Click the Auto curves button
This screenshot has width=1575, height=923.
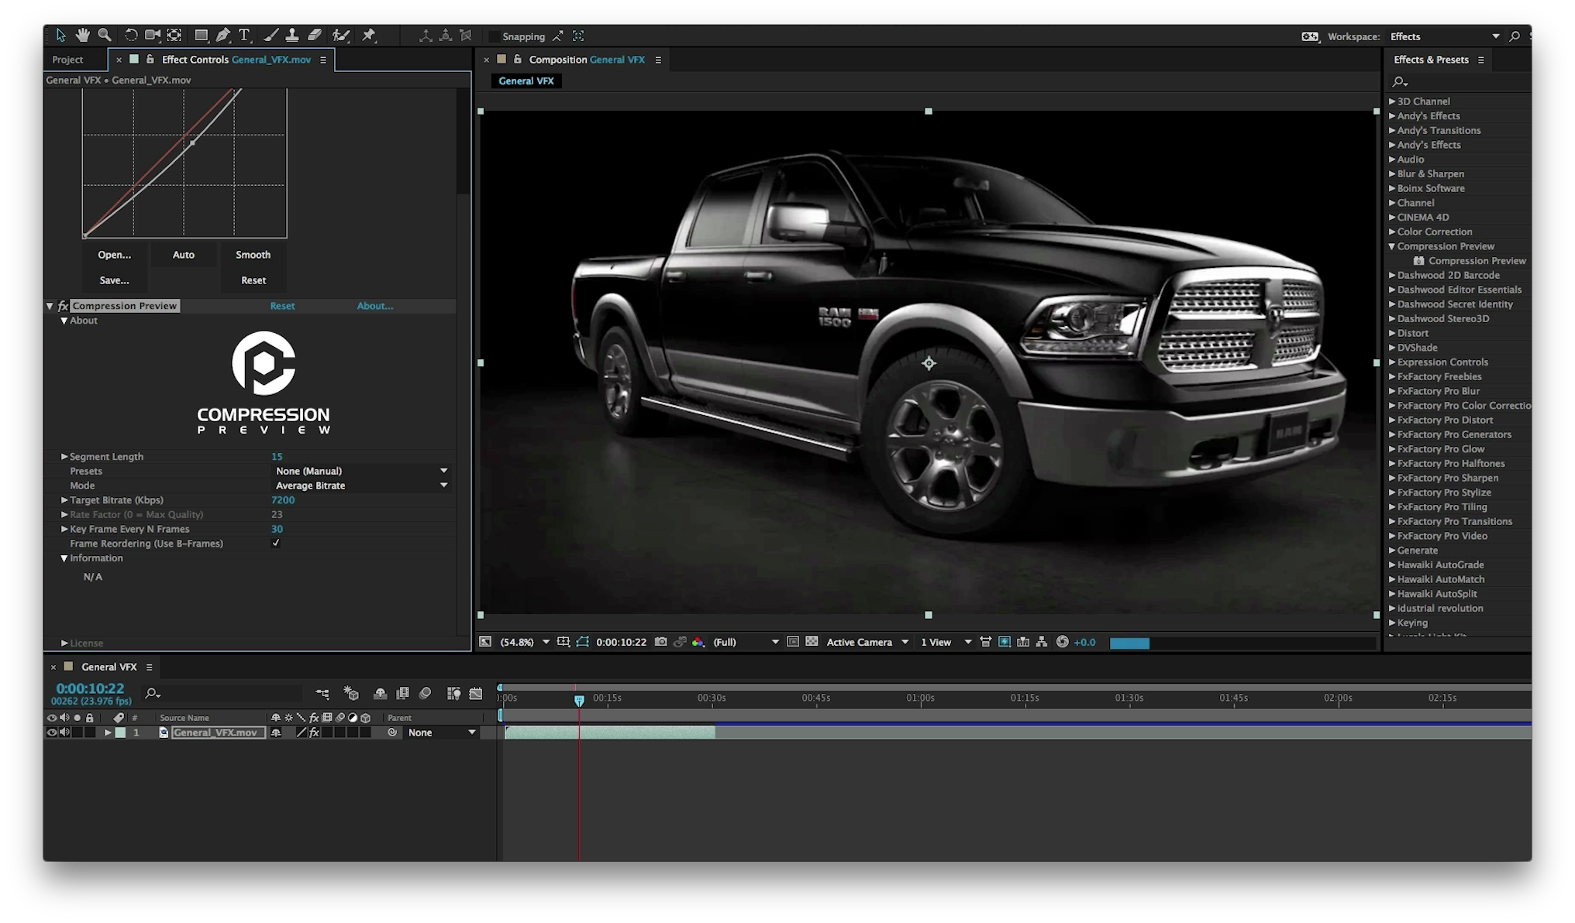(x=184, y=255)
